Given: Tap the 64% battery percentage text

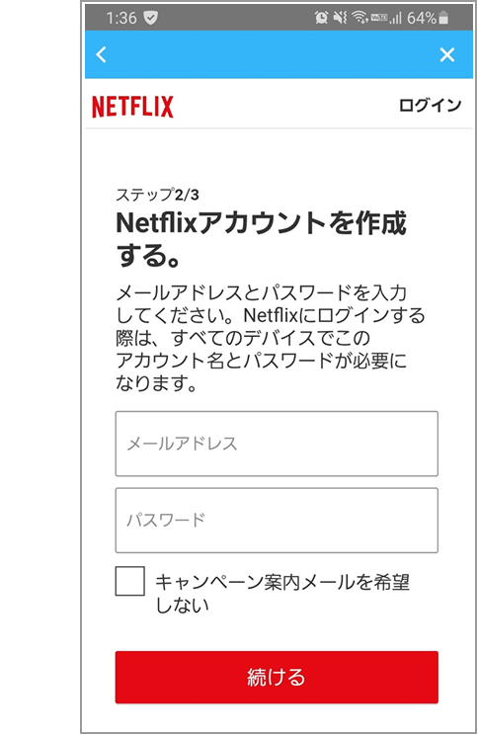Looking at the screenshot, I should point(422,18).
